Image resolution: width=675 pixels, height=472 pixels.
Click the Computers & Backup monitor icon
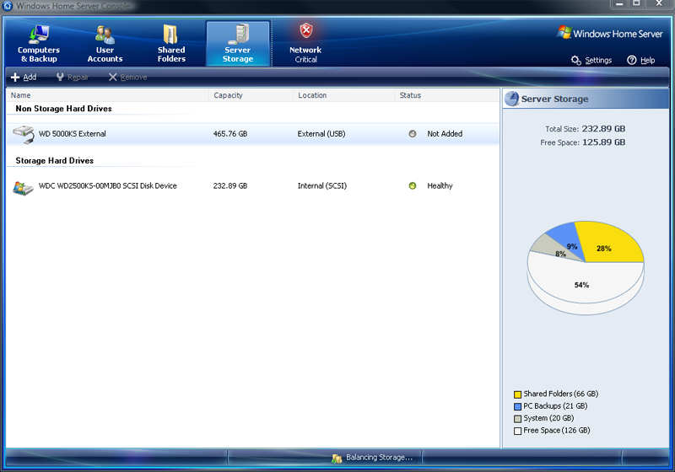[39, 34]
